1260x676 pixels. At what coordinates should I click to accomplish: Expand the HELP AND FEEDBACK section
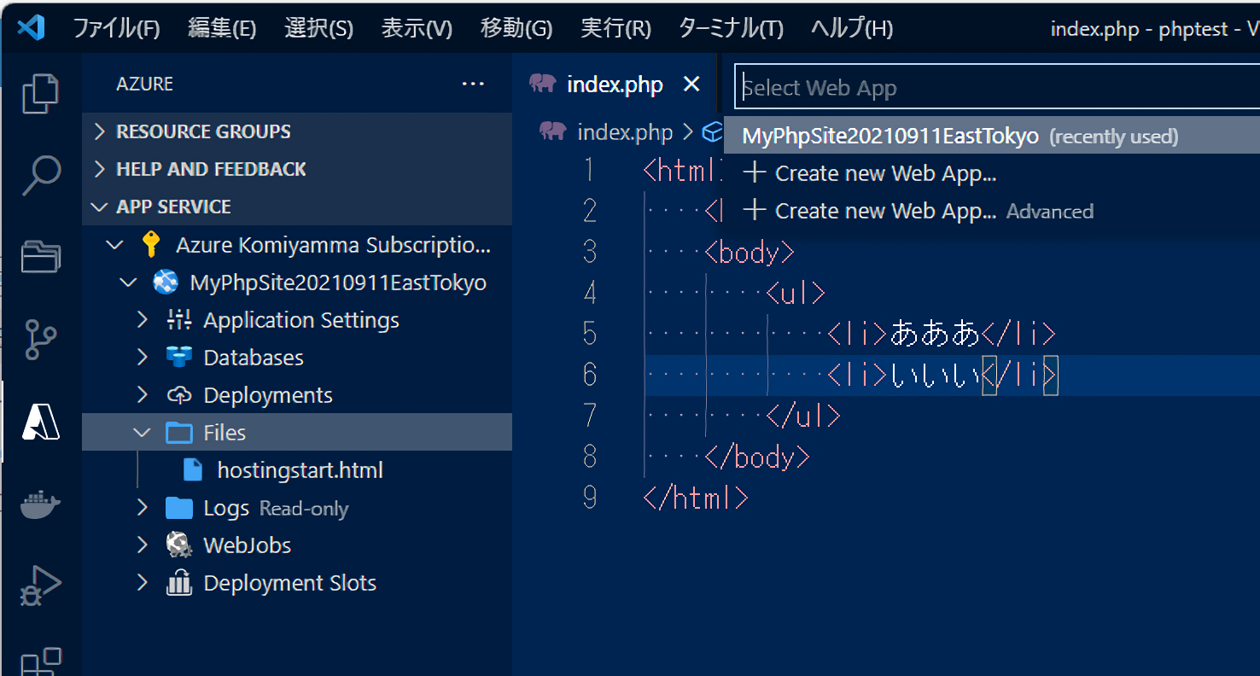(211, 169)
